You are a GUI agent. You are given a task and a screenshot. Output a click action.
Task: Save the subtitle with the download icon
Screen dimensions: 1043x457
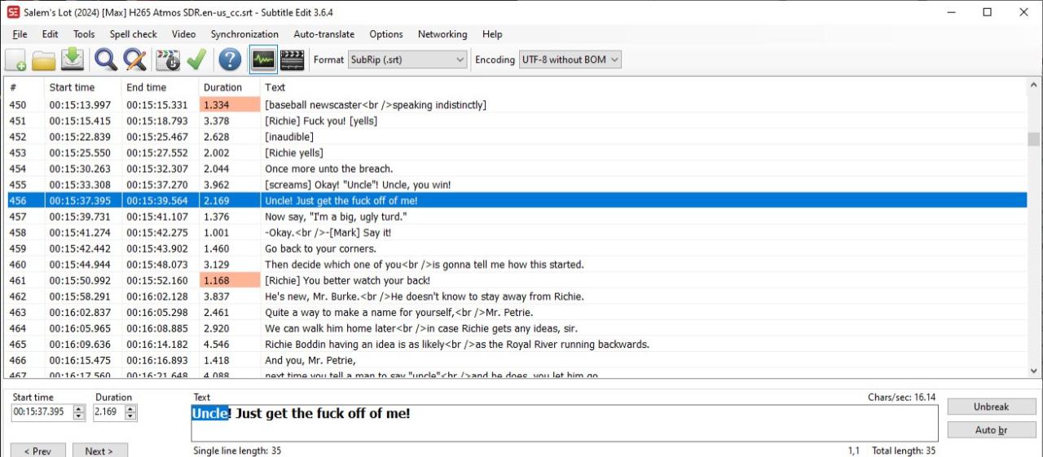73,59
